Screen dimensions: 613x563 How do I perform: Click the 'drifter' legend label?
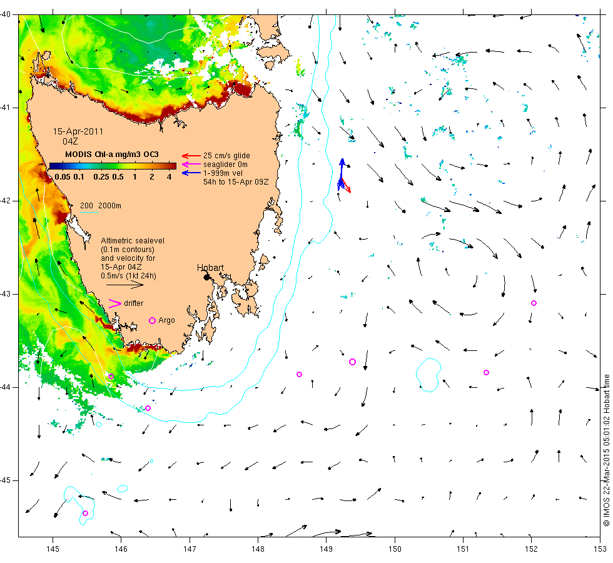tap(134, 303)
